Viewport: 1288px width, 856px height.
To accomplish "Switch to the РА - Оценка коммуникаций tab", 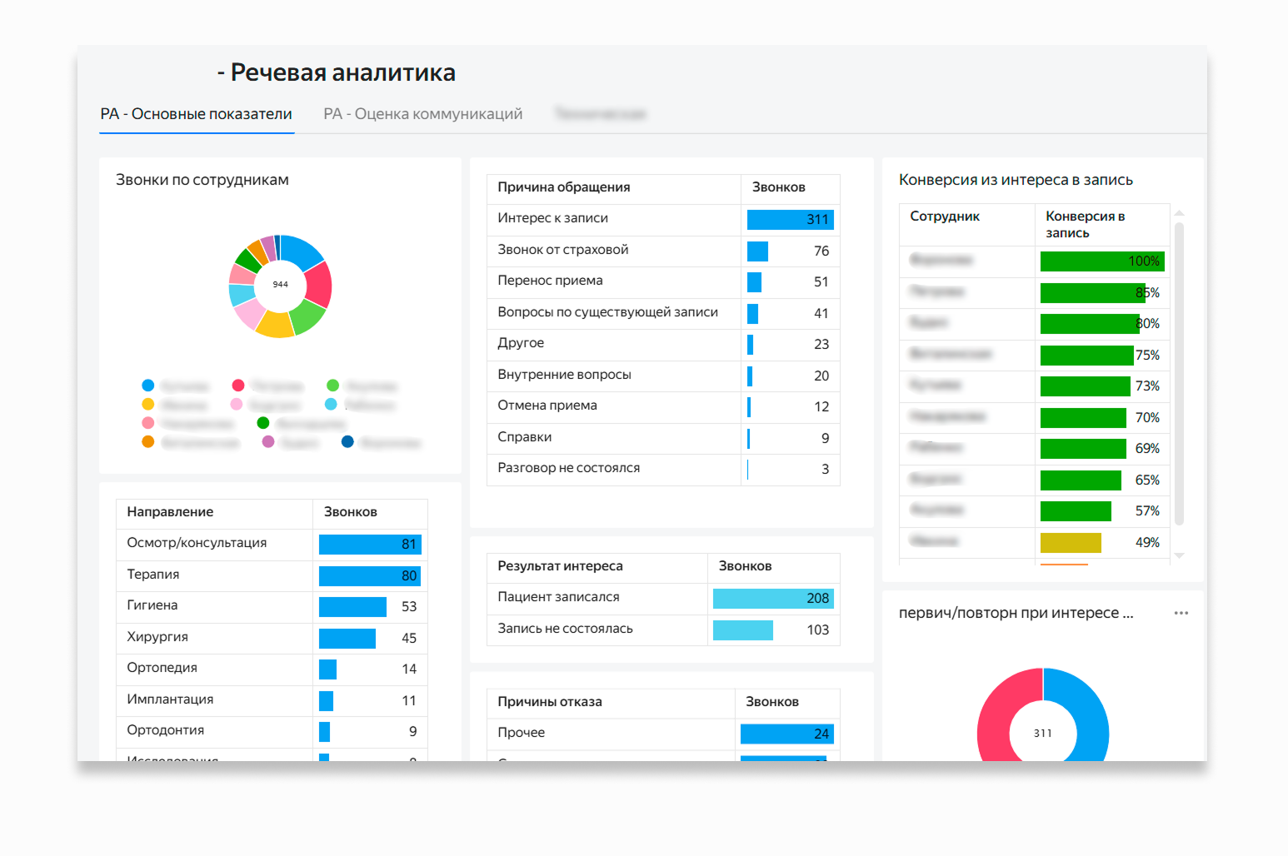I will click(x=422, y=114).
